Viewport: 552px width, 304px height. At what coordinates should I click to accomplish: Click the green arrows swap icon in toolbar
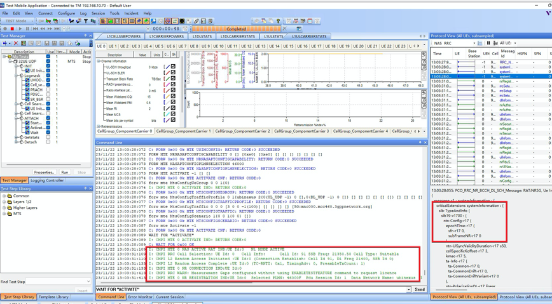tap(175, 22)
